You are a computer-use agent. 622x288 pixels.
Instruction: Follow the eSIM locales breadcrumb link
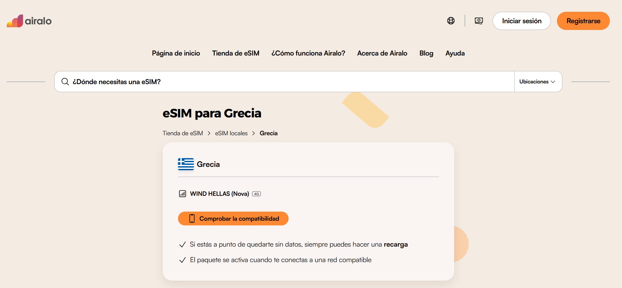point(231,133)
